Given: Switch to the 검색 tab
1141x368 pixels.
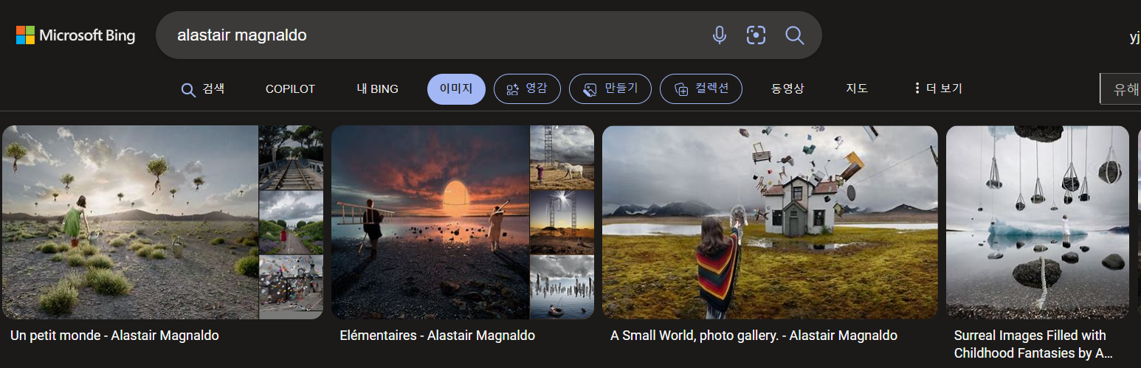Looking at the screenshot, I should (x=203, y=89).
